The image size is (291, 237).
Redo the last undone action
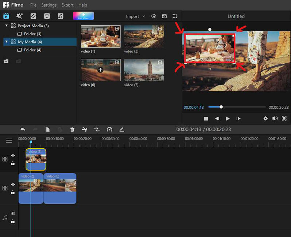pyautogui.click(x=35, y=129)
